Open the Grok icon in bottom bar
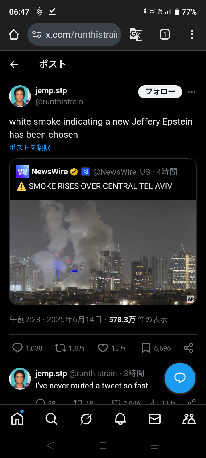The image size is (206, 458). [86, 419]
